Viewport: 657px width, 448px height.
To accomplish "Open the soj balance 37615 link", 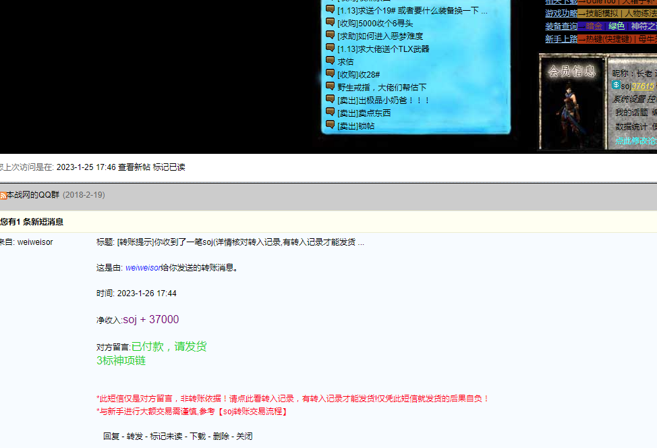I will pos(643,86).
